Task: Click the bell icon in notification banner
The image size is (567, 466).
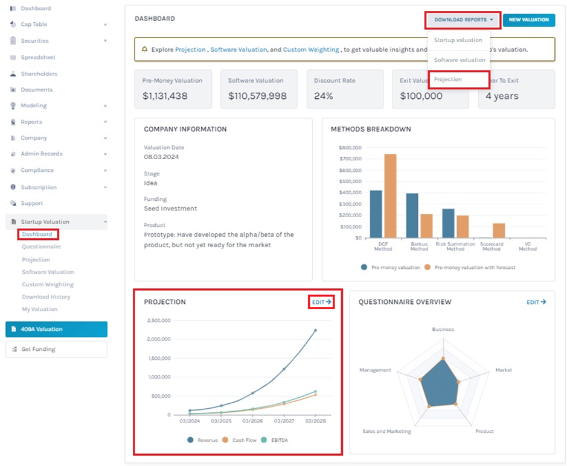Action: click(144, 49)
